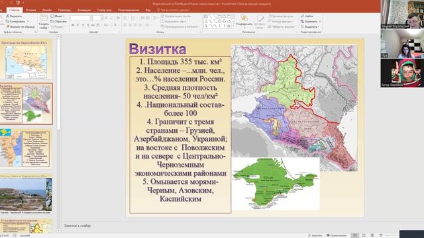Viewport: 424px width, 238px height.
Task: Click the 'Что вы хотите сделать' search box
Action: click(x=174, y=10)
